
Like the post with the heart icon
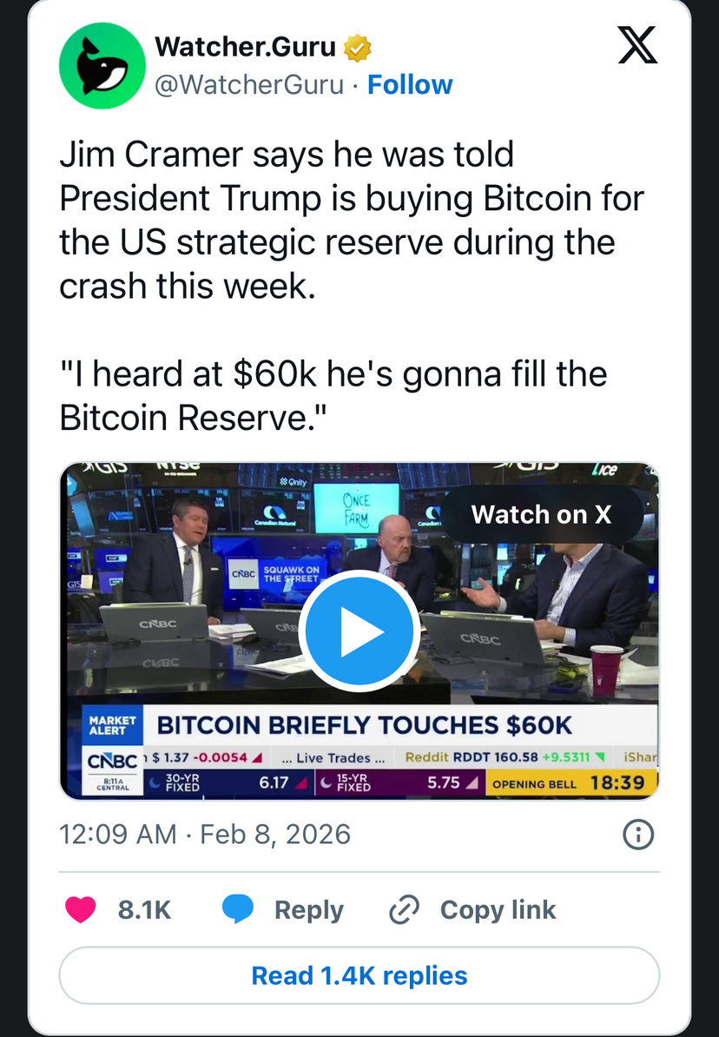[82, 909]
